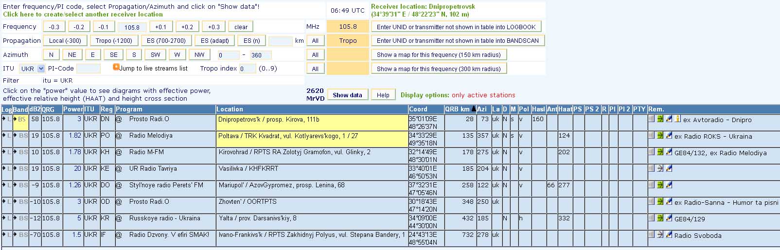Toggle the BS bandscan marker in the UR Radio Tavriya row
Screen dimensions: 780x250
(23, 169)
